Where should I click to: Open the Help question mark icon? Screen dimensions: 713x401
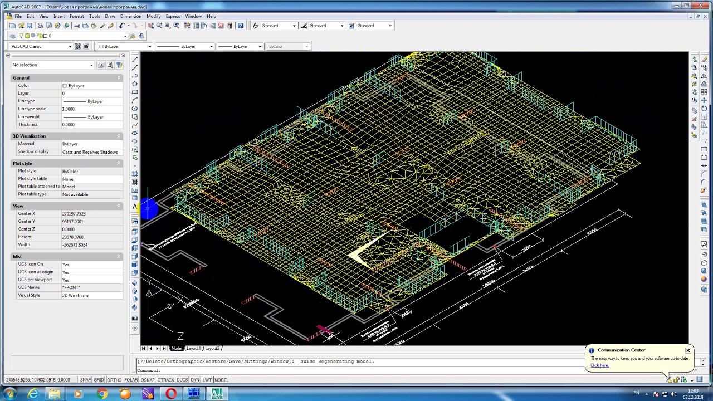pyautogui.click(x=241, y=26)
